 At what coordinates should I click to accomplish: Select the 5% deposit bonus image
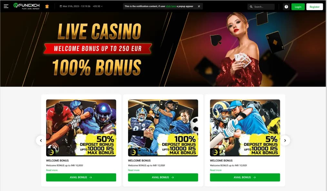click(x=245, y=128)
